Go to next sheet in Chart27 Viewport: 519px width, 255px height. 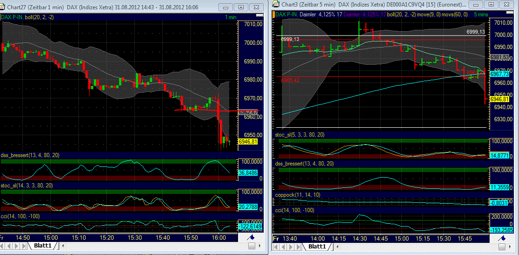point(17,246)
